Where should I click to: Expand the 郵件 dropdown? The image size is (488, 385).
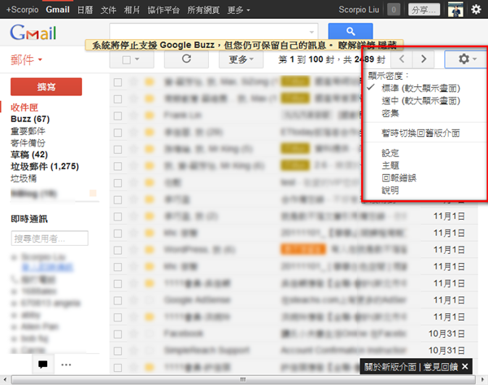26,59
